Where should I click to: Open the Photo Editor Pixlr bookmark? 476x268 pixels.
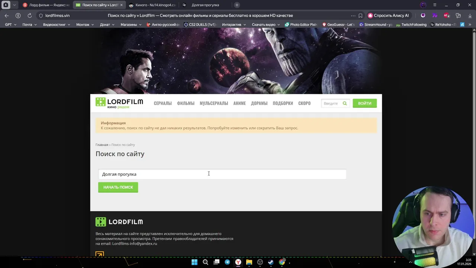coord(300,25)
